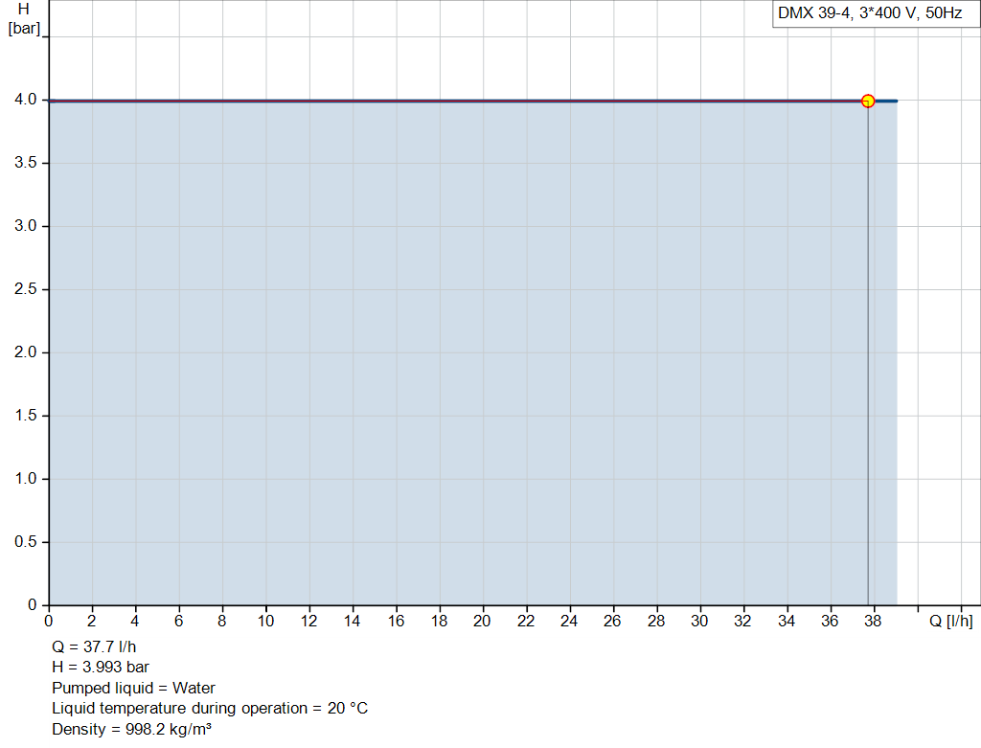981x748 pixels.
Task: Select the Pumped liquid = Water line
Action: pos(133,688)
